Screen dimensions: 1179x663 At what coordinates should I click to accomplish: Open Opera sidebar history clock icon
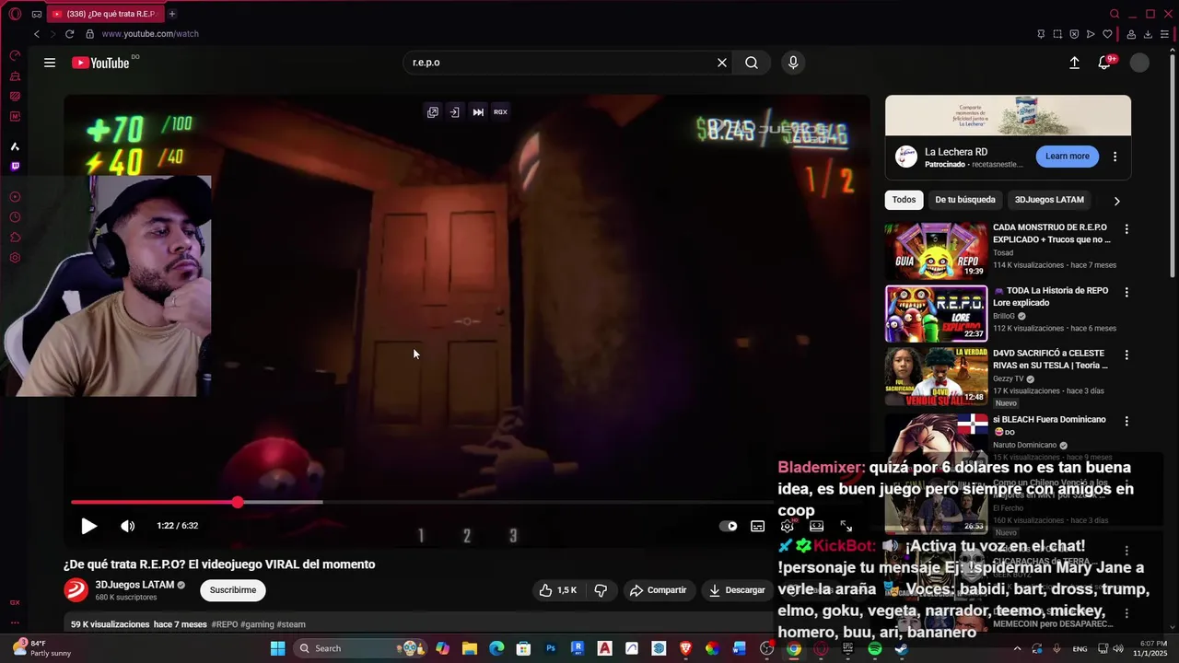15,217
